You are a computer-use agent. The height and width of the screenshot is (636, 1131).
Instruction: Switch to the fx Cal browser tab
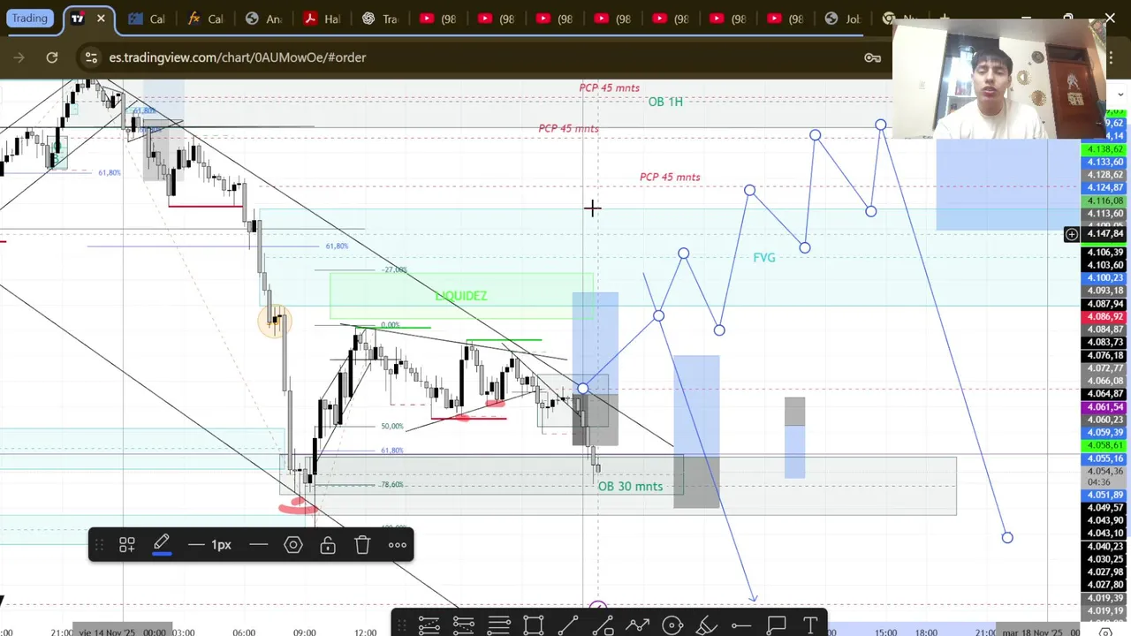coord(205,19)
